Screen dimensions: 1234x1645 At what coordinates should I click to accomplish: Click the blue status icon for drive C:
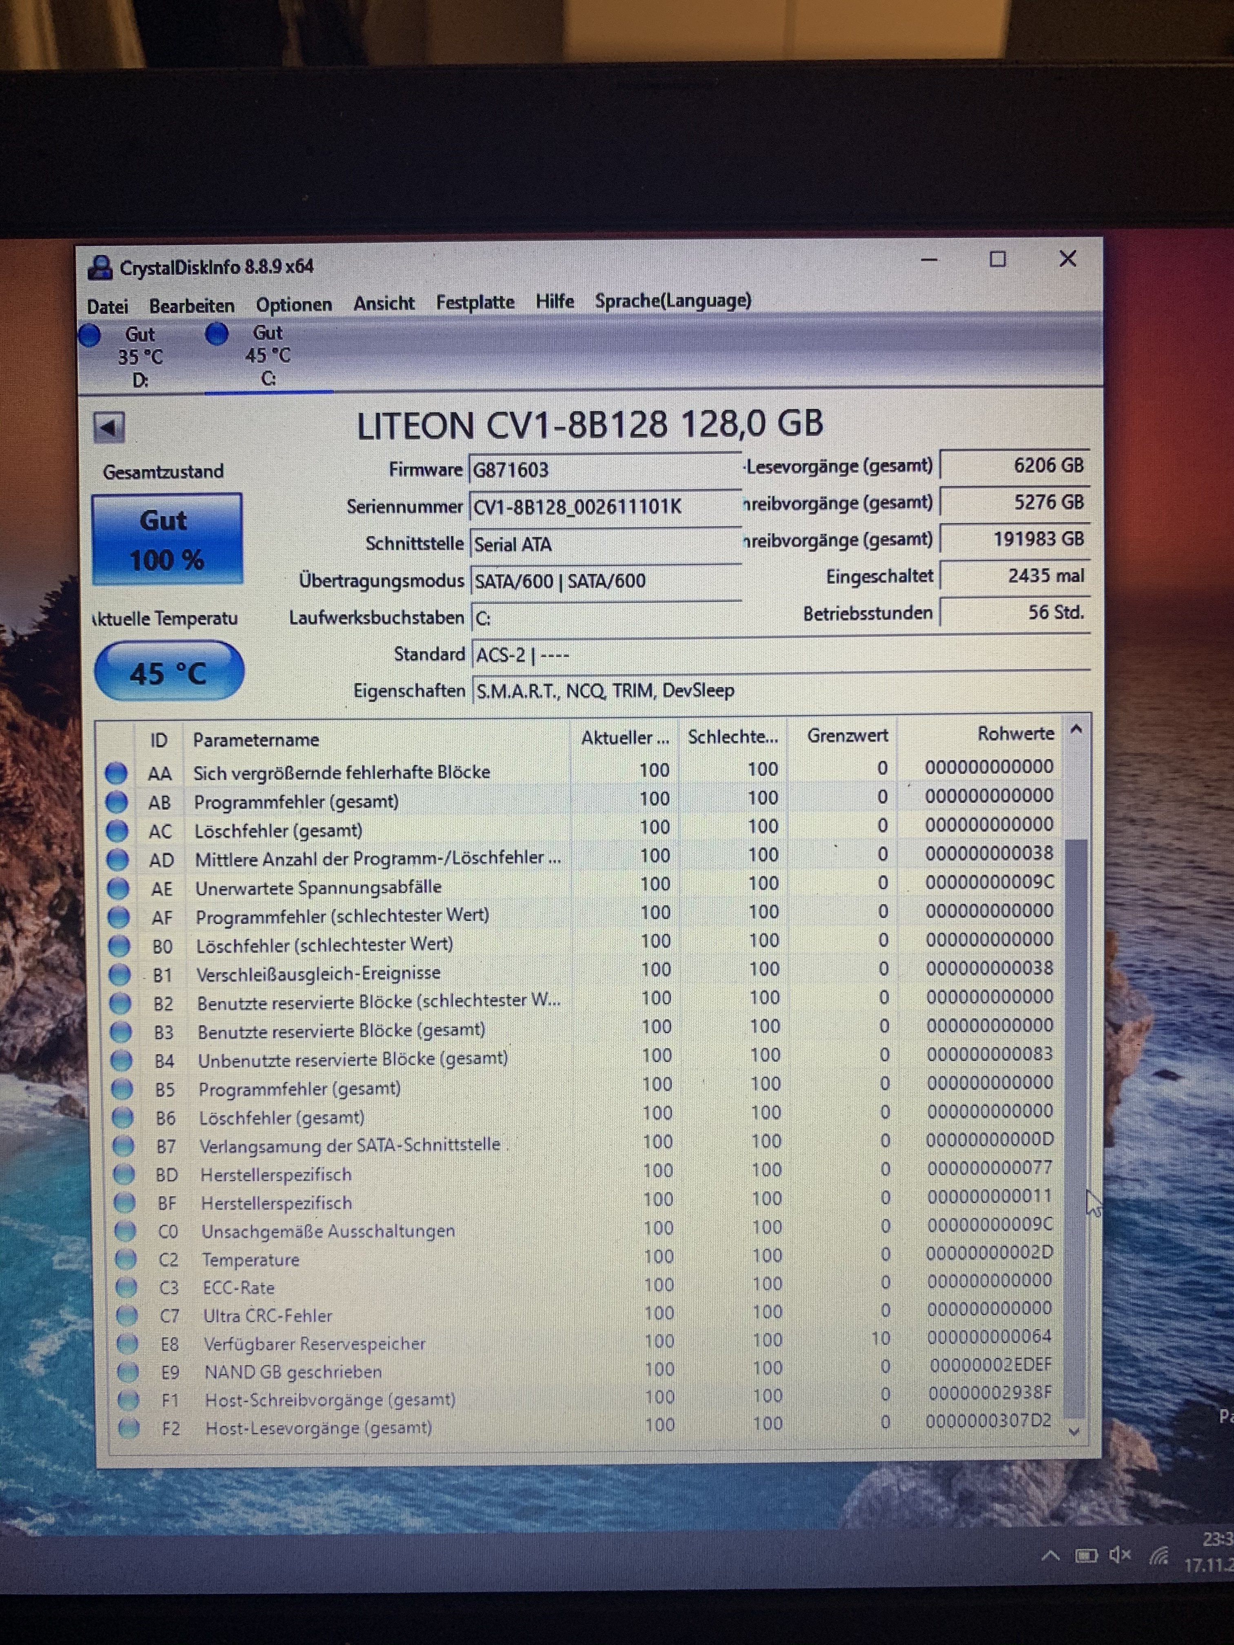(x=216, y=334)
